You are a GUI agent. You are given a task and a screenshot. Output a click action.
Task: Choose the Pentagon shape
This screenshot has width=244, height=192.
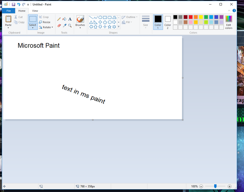click(x=105, y=22)
